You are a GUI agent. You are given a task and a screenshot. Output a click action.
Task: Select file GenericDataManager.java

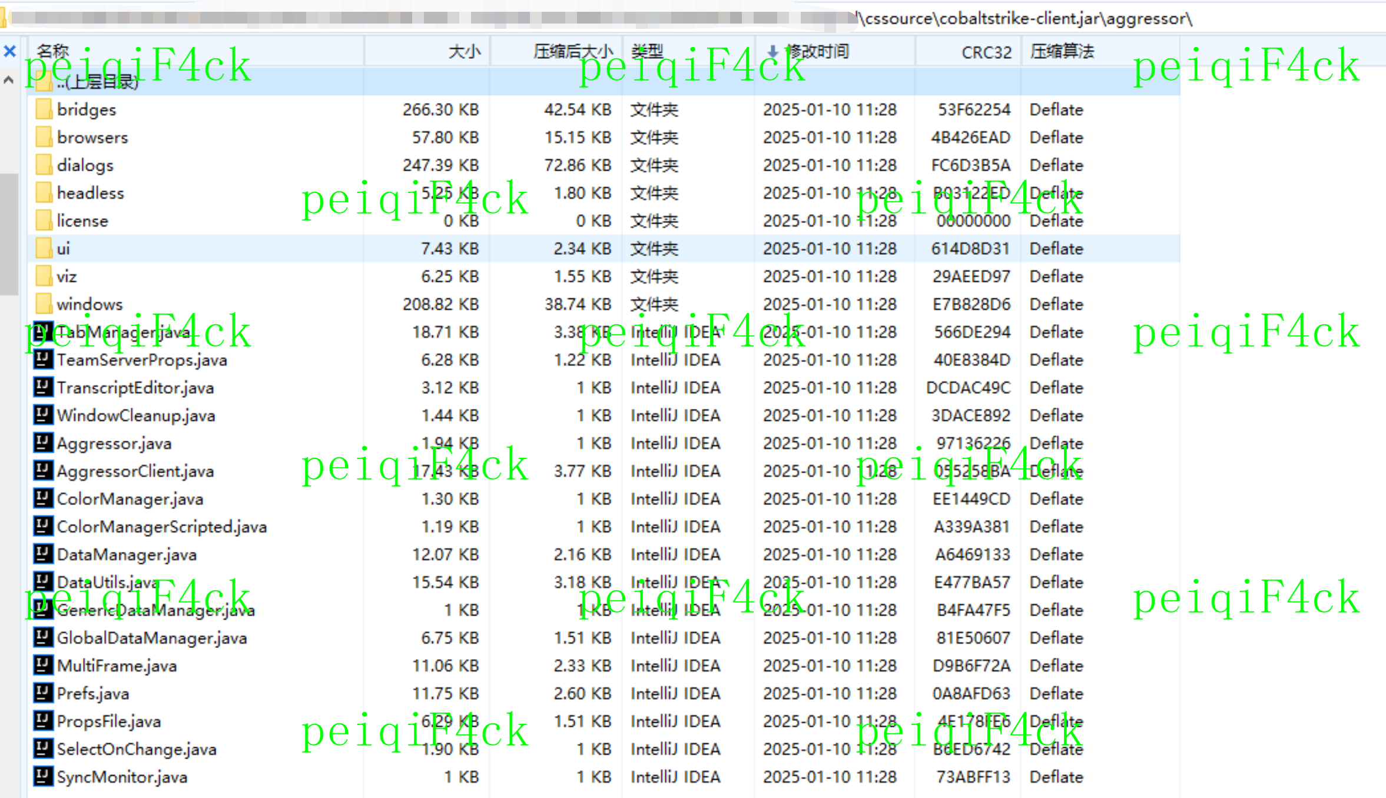click(x=156, y=610)
